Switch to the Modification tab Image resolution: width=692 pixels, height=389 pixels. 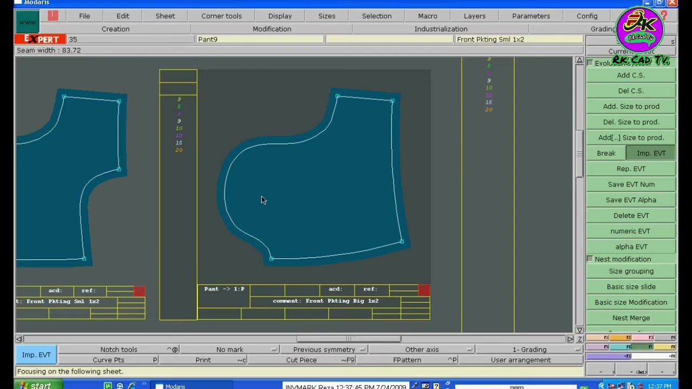coord(272,29)
